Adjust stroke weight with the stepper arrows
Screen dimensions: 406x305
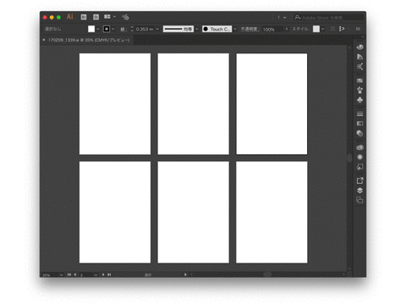pyautogui.click(x=132, y=29)
